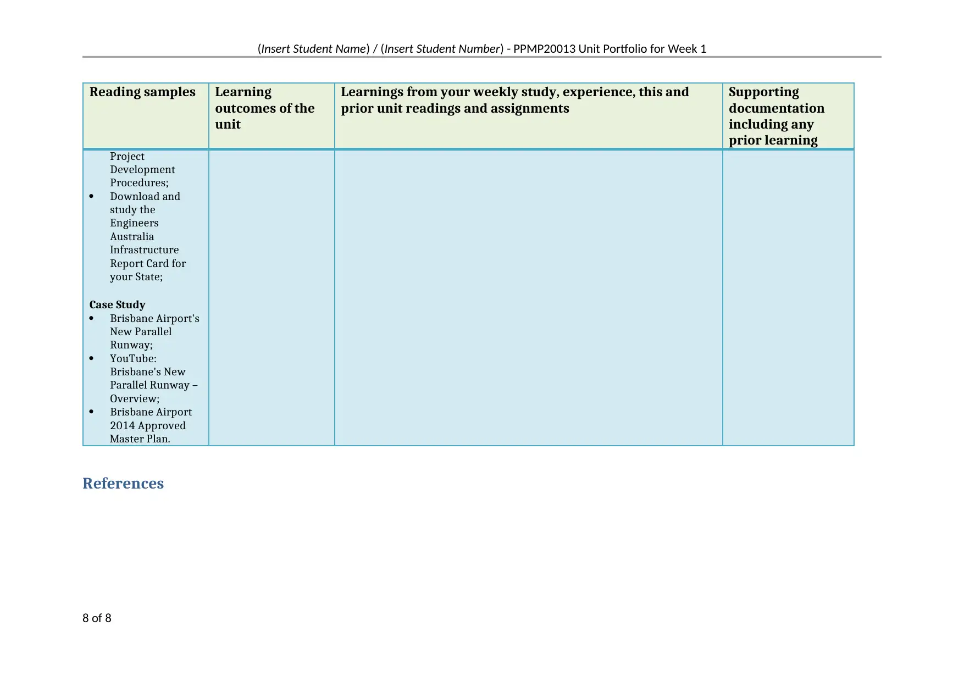Click the page header student name line
The width and height of the screenshot is (964, 682).
pyautogui.click(x=481, y=49)
